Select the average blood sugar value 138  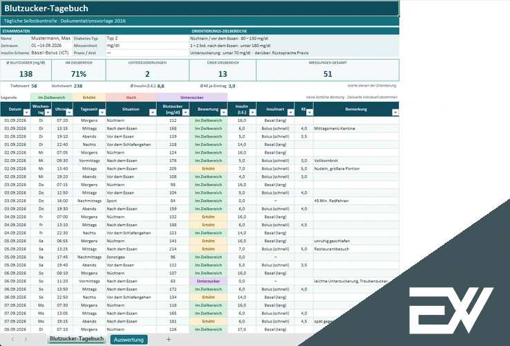26,74
